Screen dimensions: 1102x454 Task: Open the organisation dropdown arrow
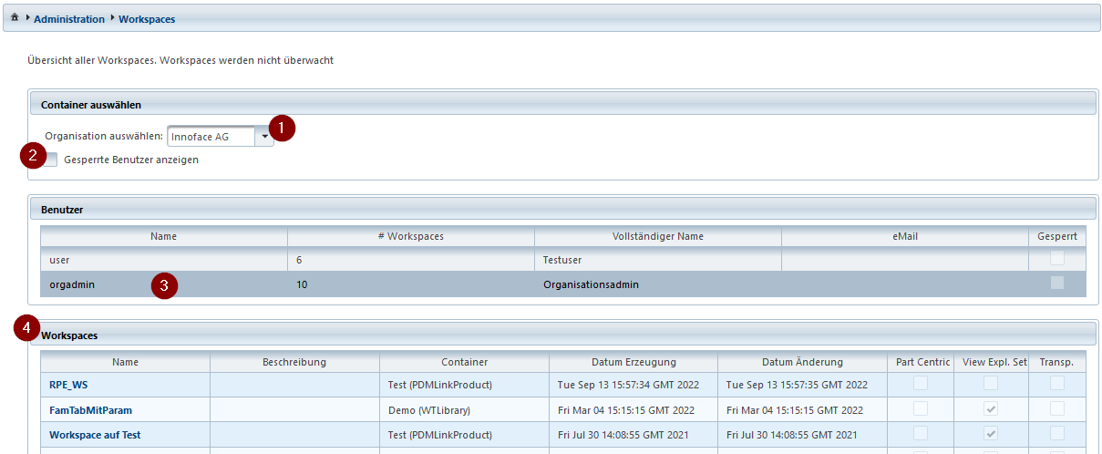click(264, 137)
